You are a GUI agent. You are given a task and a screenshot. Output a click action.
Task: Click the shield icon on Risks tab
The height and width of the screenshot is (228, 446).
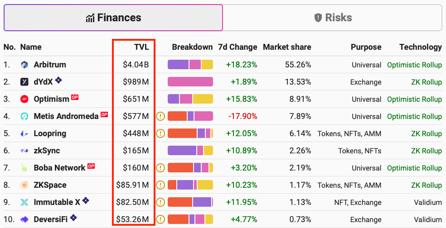tap(318, 18)
